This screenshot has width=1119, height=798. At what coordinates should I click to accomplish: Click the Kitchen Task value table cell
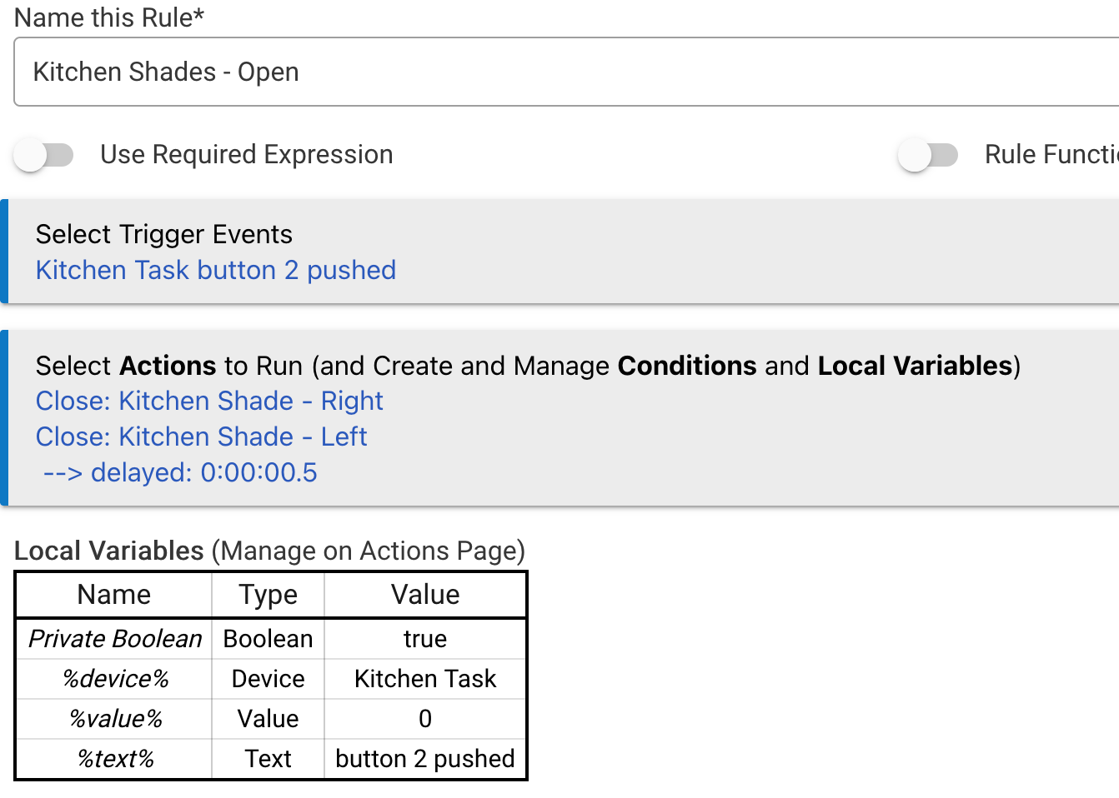424,679
